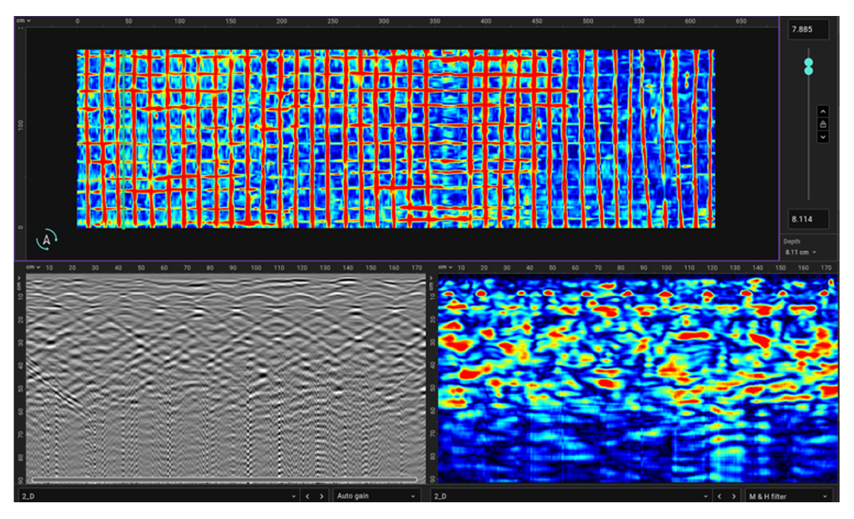This screenshot has width=854, height=519.
Task: Click the 7.885 depth value field
Action: click(808, 30)
